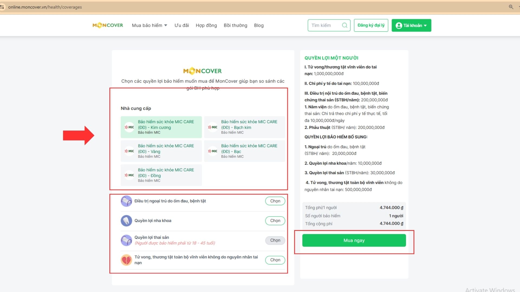The width and height of the screenshot is (520, 292).
Task: Click the Quyền lợi thai sản label
Action: [152, 237]
